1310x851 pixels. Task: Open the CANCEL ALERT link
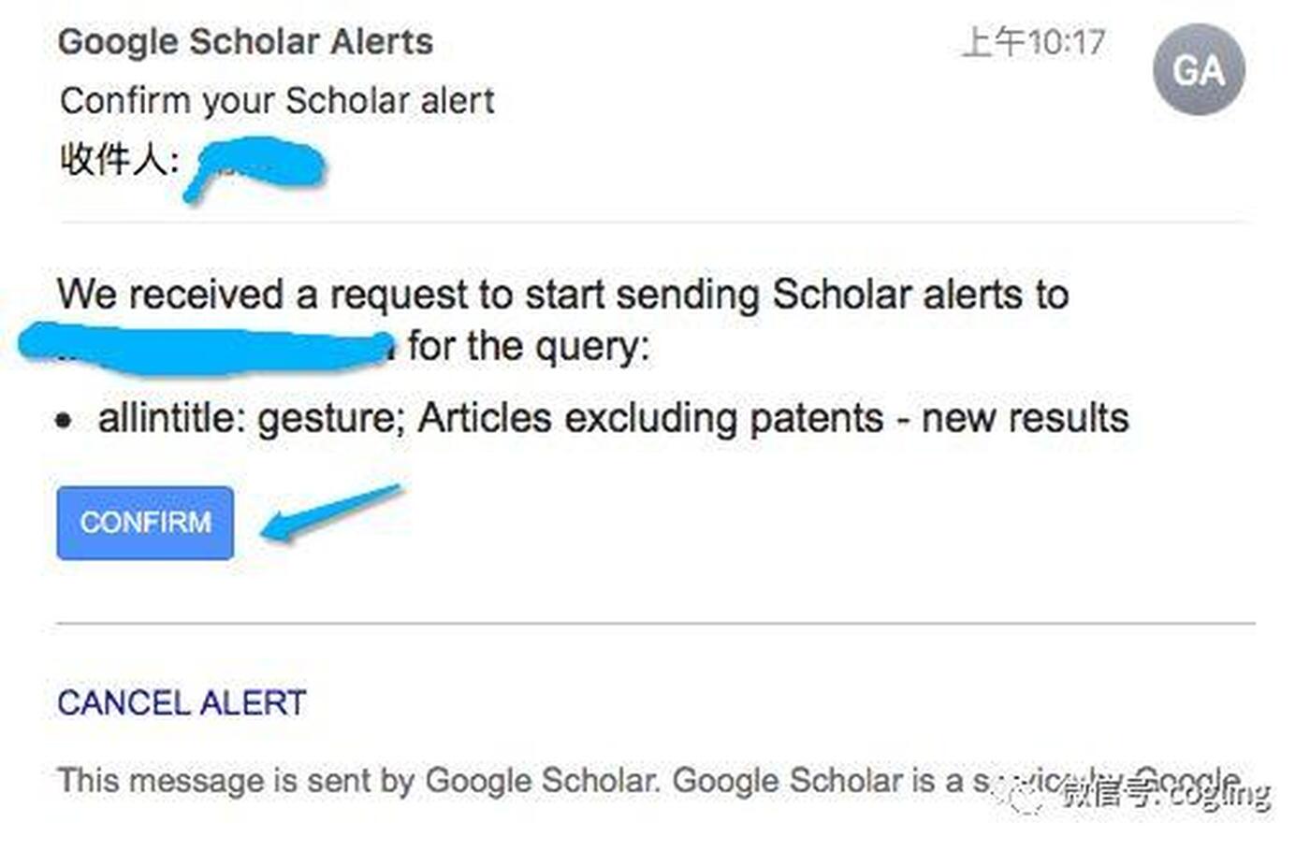click(182, 703)
